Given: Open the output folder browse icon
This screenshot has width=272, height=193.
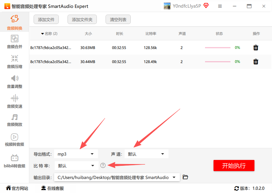Looking at the screenshot, I should tap(185, 177).
